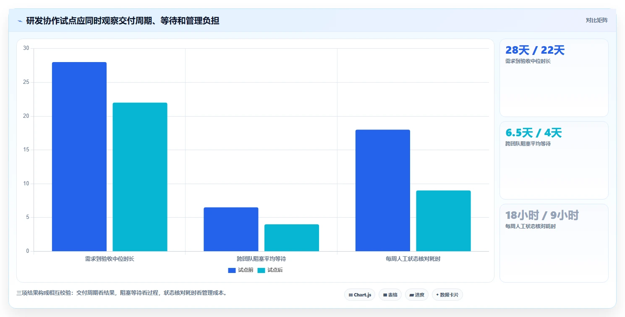Viewport: 625px width, 317px height.
Task: Click the y-axis tick 20
Action: 26,116
